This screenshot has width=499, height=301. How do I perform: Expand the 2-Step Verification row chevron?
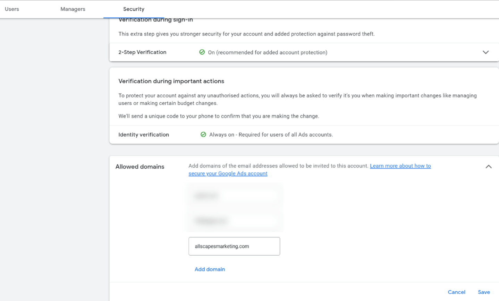pos(486,52)
